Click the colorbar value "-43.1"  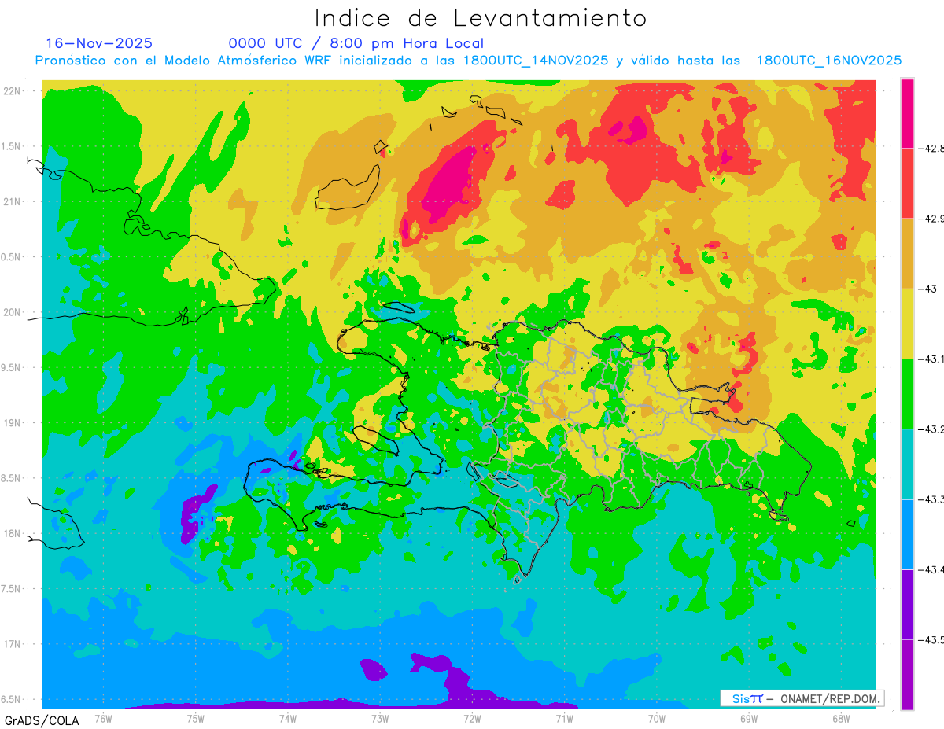click(x=930, y=359)
